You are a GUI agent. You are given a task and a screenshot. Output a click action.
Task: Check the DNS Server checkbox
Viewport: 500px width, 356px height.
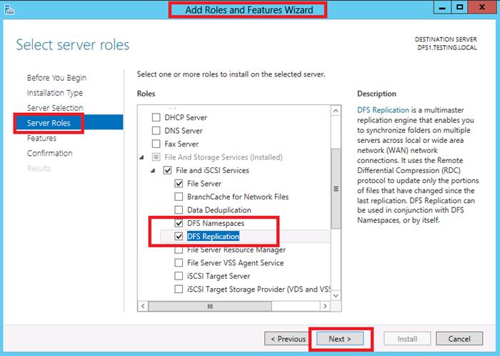156,131
